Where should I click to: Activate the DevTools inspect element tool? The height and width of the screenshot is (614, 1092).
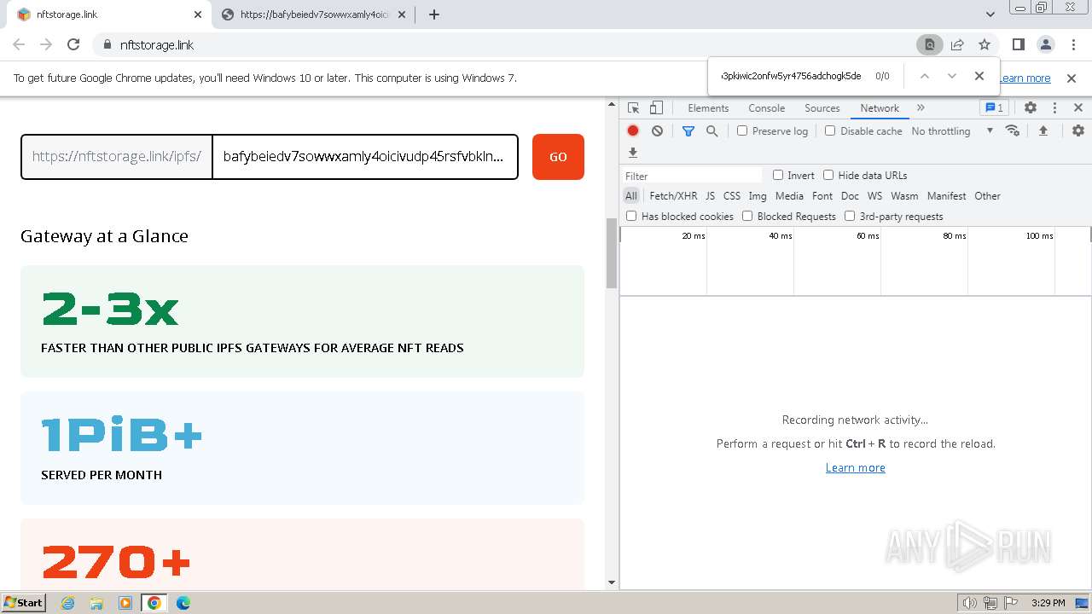[x=633, y=108]
